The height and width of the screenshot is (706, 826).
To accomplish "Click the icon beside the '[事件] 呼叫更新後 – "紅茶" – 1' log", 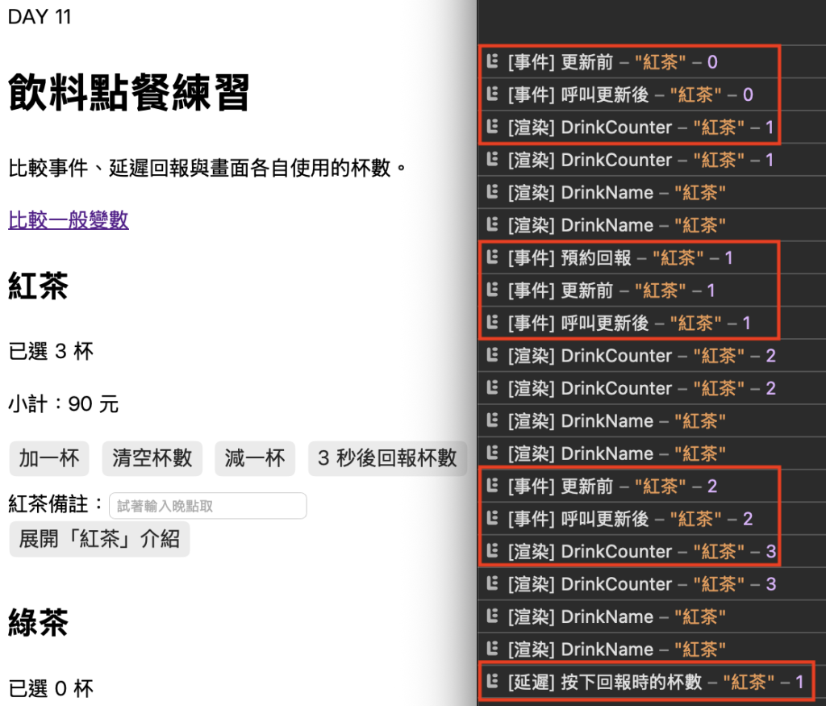I will pos(493,323).
